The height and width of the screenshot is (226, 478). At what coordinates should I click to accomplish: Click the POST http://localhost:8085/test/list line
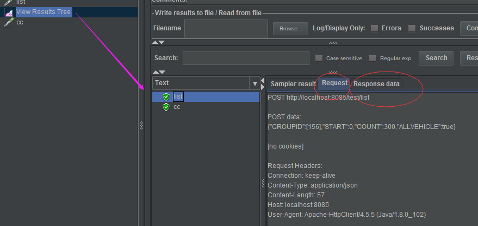pyautogui.click(x=319, y=98)
